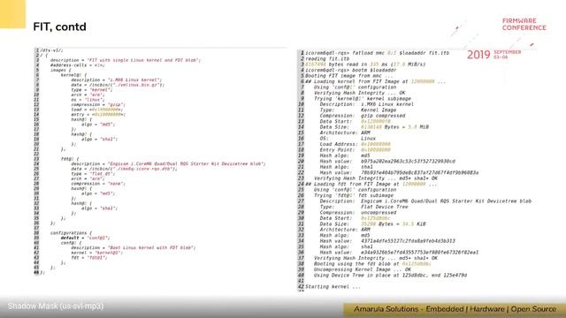Click the "Compression: gzip compressed" terminal line
566x318 pixels.
[x=363, y=116]
